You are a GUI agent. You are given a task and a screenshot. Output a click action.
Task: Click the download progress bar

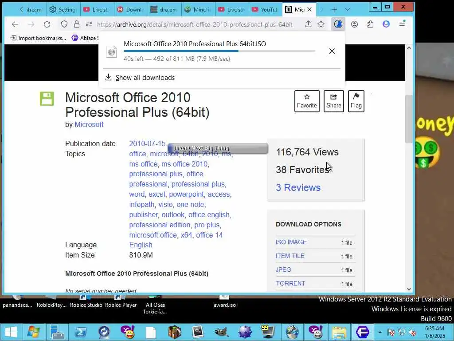pyautogui.click(x=219, y=51)
